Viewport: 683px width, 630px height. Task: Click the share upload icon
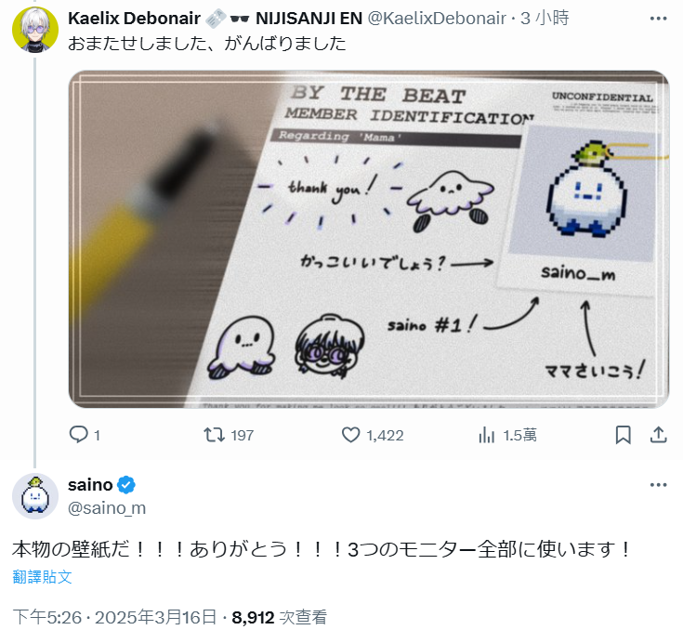pyautogui.click(x=658, y=434)
